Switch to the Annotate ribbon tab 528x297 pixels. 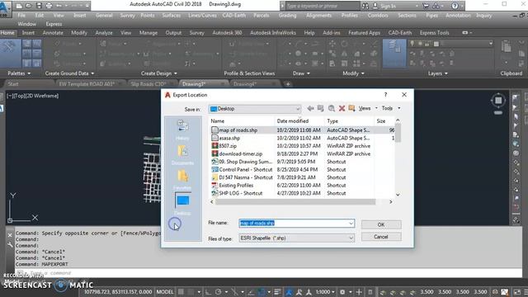(x=53, y=33)
